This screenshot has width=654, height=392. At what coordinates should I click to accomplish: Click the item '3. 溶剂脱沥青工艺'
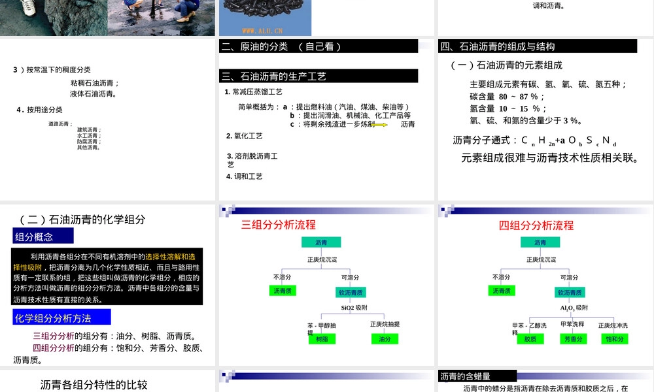tap(252, 160)
